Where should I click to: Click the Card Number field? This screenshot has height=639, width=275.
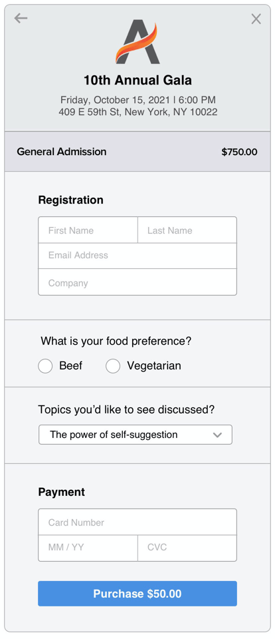tap(137, 522)
